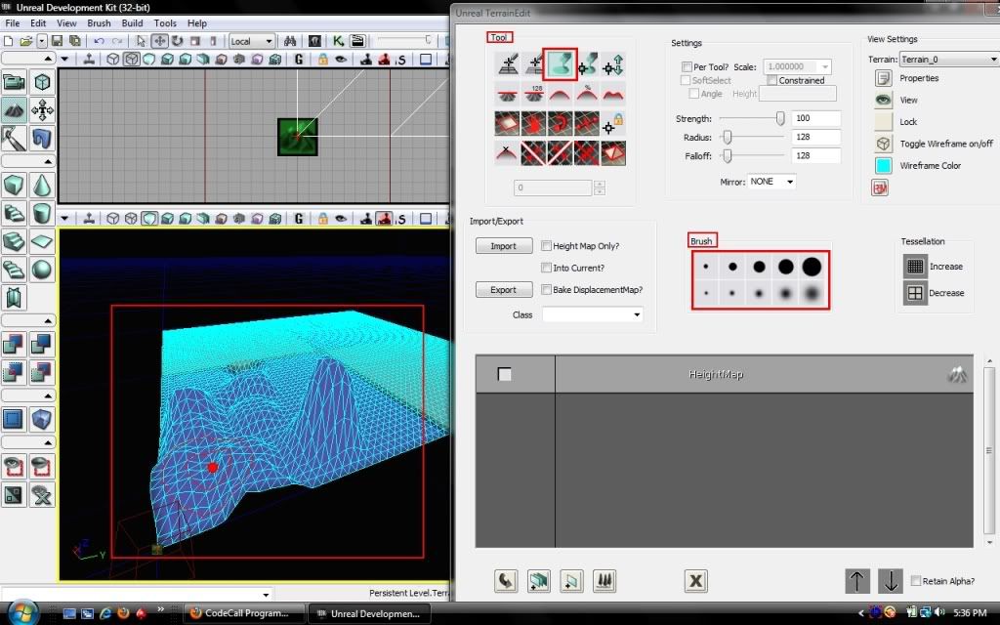The width and height of the screenshot is (1000, 625).
Task: Click the red icon below Wireframe Color
Action: (880, 187)
